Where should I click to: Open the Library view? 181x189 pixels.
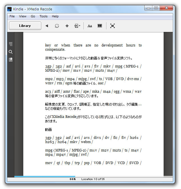click(25, 26)
